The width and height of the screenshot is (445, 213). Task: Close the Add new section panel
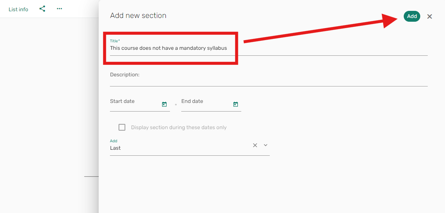tap(429, 16)
